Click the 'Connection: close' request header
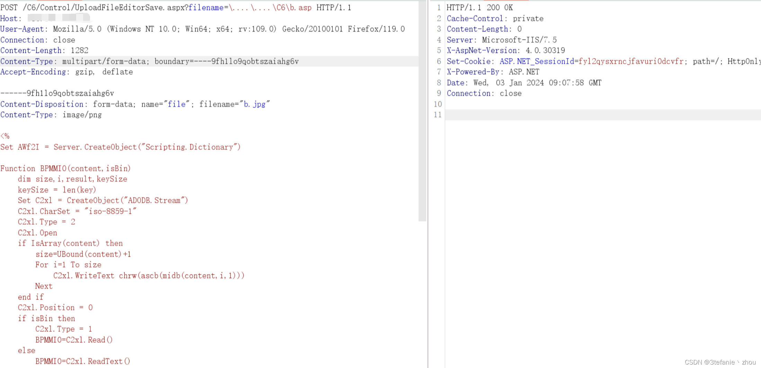 pos(38,40)
